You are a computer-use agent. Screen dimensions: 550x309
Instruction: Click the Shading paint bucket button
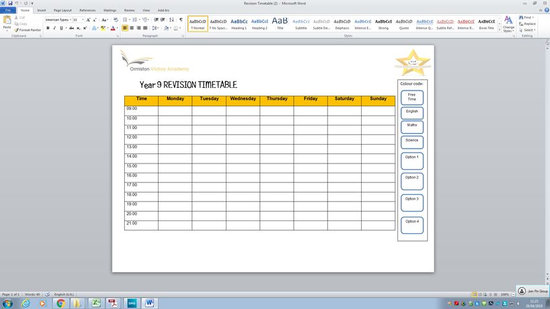coord(166,28)
